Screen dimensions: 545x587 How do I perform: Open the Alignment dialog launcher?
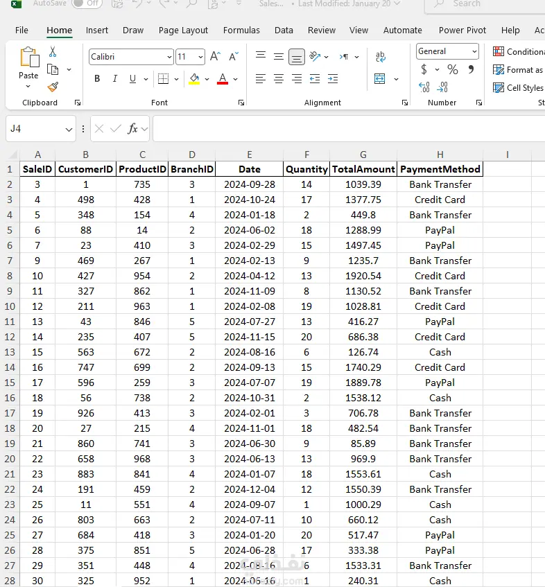[x=405, y=103]
